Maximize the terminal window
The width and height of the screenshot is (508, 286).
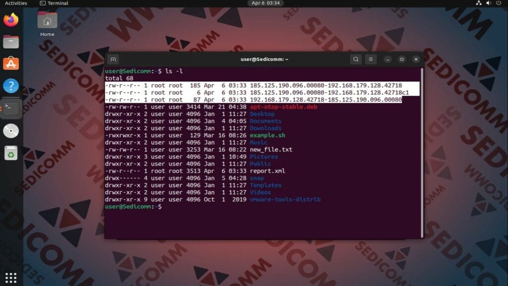click(402, 60)
